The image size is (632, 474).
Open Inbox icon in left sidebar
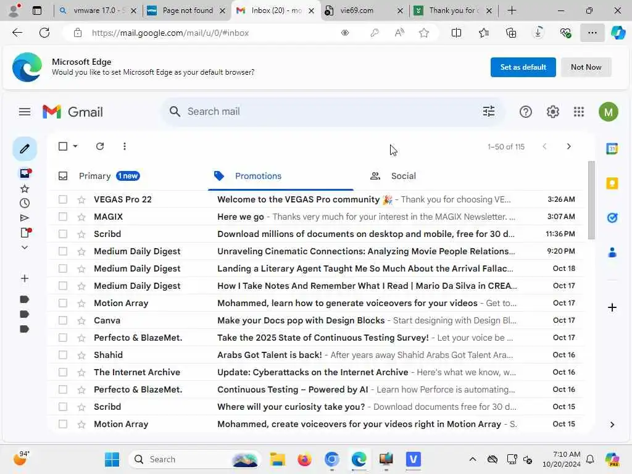click(x=25, y=173)
